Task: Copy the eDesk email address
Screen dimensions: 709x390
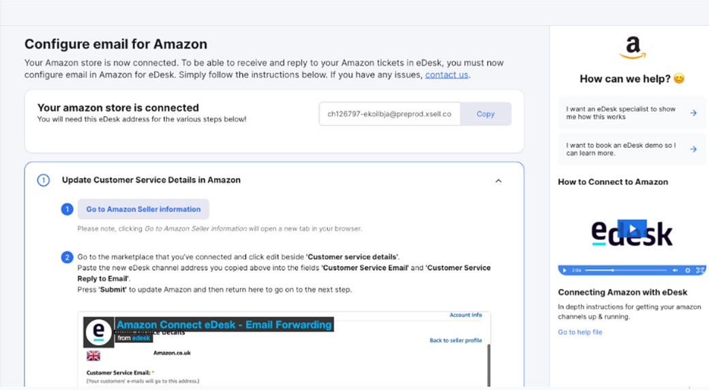Action: pos(485,114)
